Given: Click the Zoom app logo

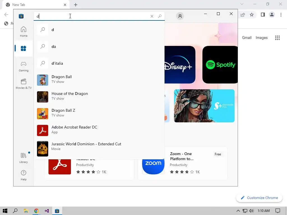Looking at the screenshot, I should 153,167.
